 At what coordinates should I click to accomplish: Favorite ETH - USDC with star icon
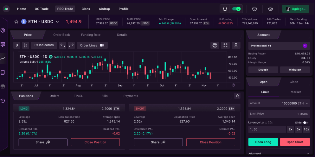point(16,22)
